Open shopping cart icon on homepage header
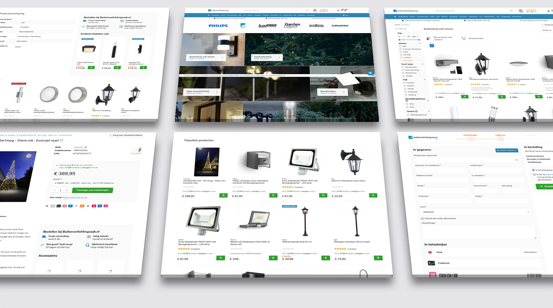553x308 pixels. [346, 10]
